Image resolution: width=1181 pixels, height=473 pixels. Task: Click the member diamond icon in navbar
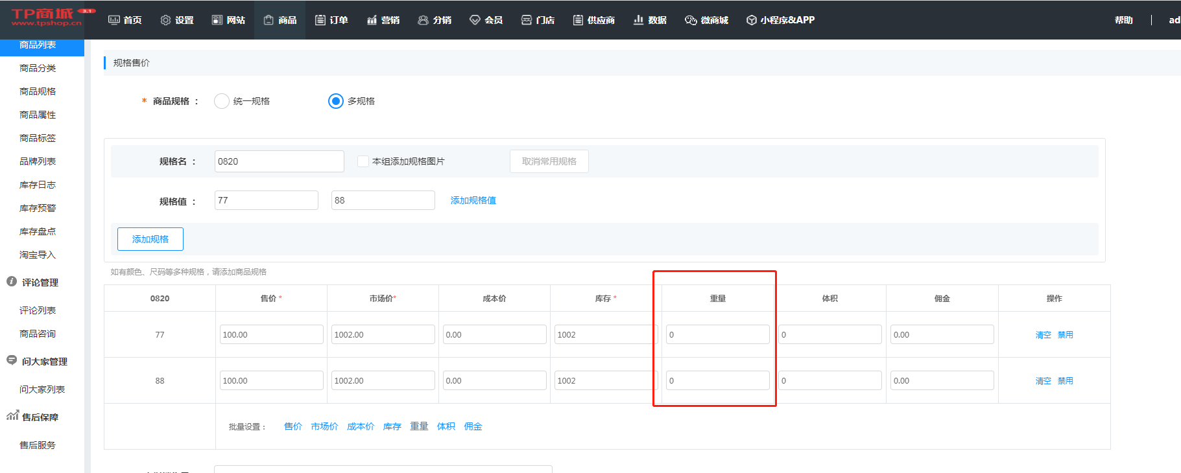coord(475,20)
